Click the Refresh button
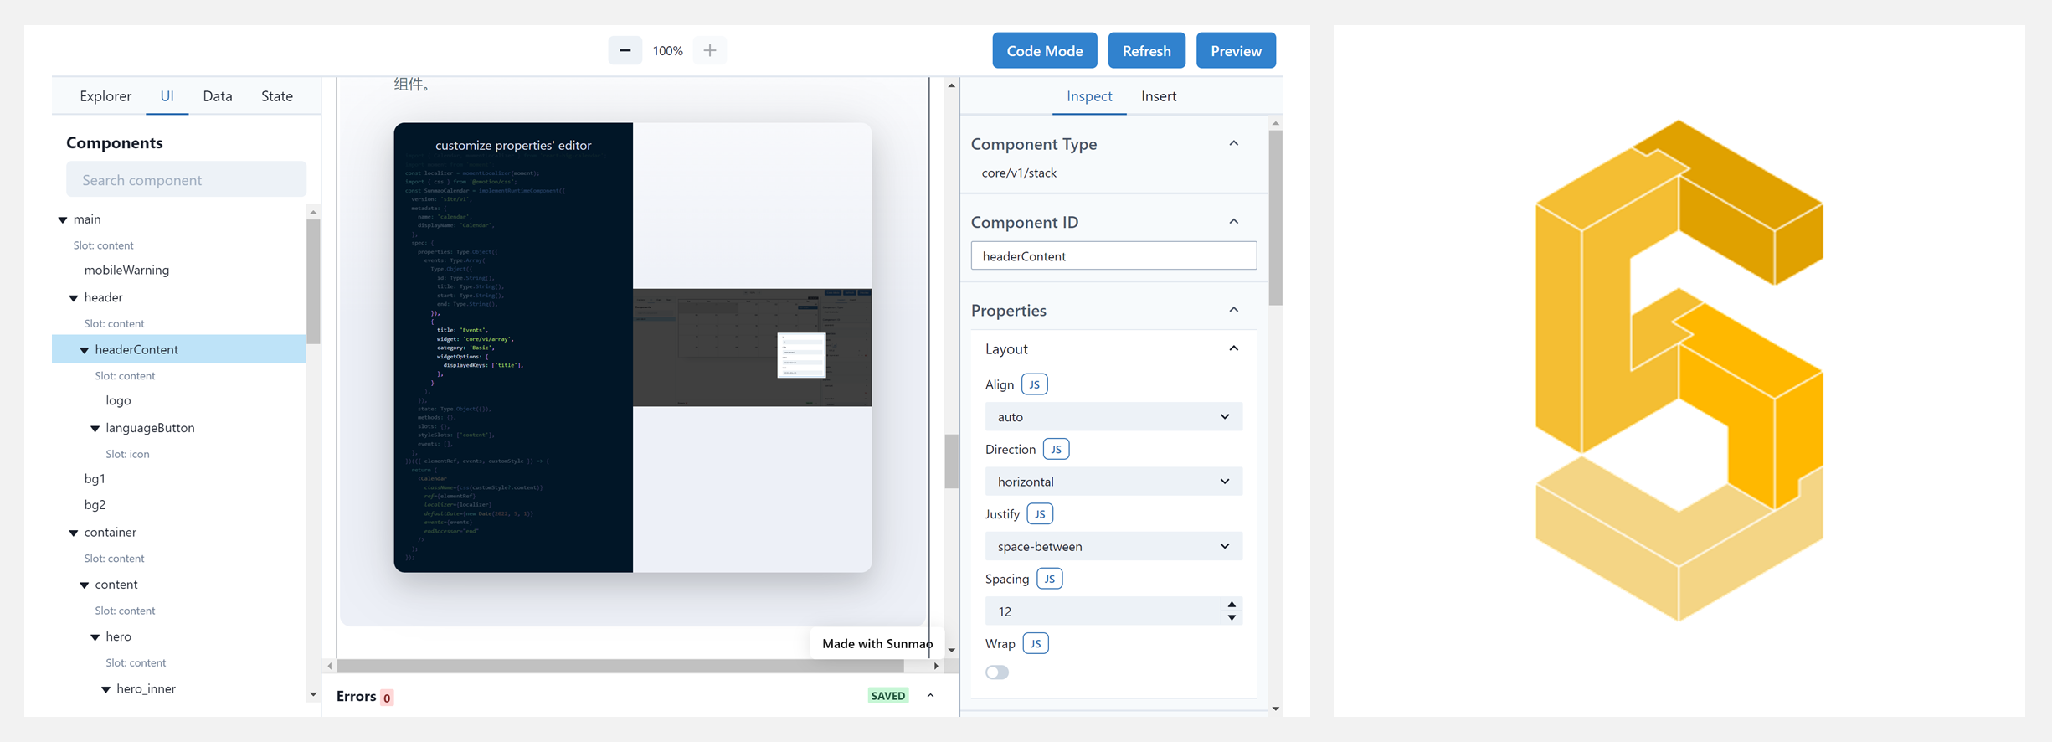This screenshot has height=742, width=2052. (1147, 50)
